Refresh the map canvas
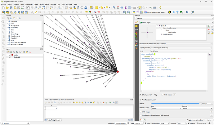 [x=86, y=8]
